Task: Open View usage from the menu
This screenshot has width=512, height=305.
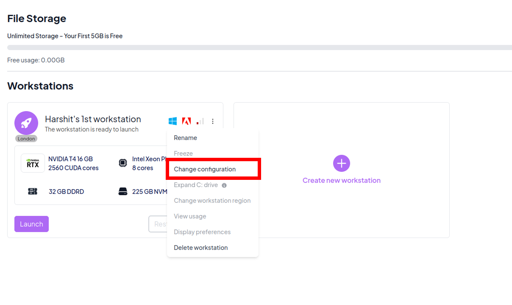Action: (x=190, y=216)
